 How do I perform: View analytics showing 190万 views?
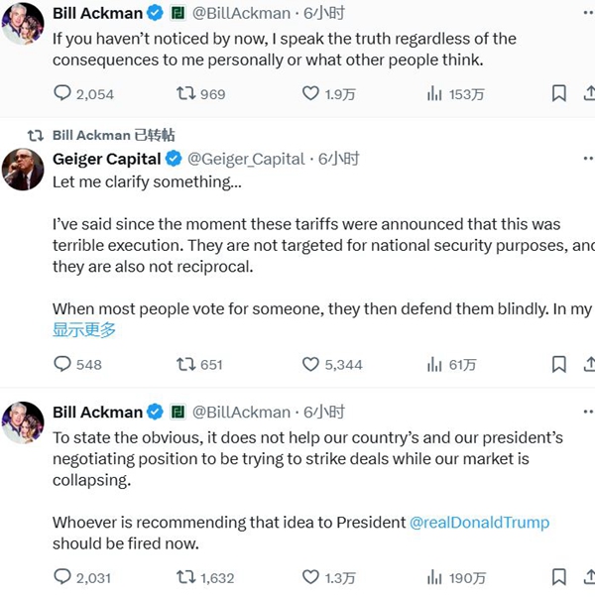coord(434,576)
